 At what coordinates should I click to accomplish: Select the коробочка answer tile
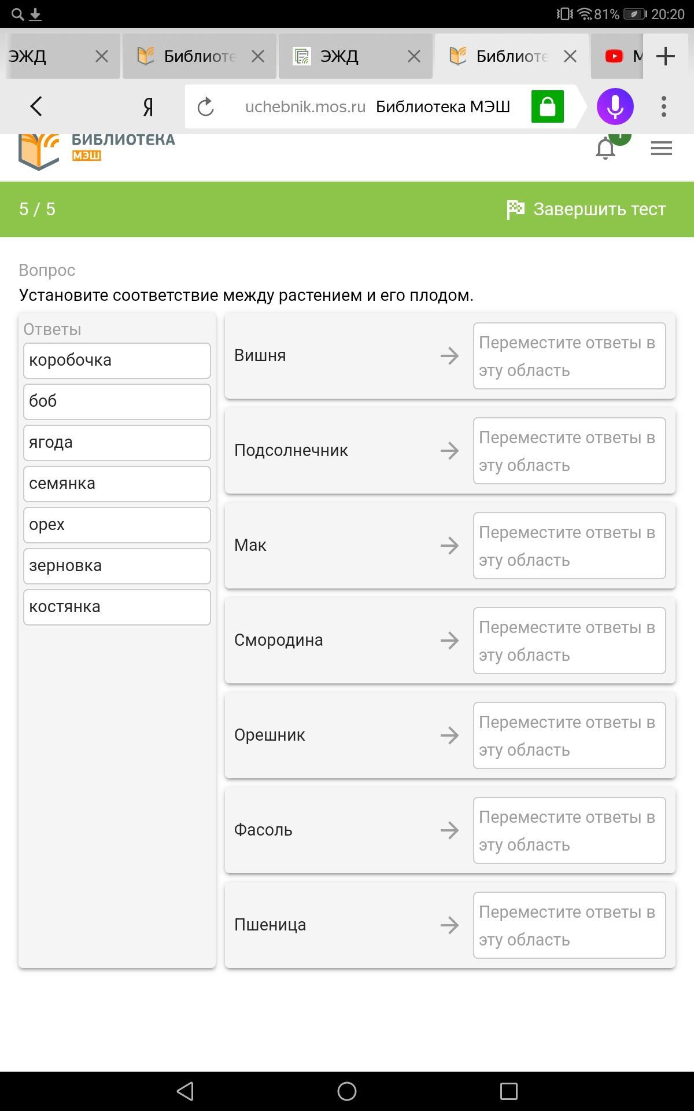117,360
